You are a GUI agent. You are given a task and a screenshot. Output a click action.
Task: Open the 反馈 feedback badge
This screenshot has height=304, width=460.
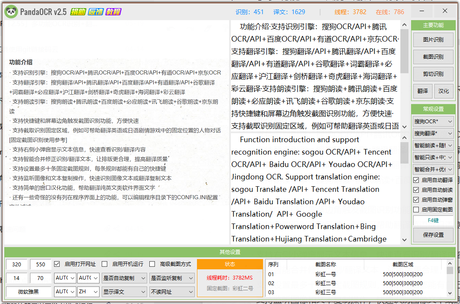tap(96, 12)
